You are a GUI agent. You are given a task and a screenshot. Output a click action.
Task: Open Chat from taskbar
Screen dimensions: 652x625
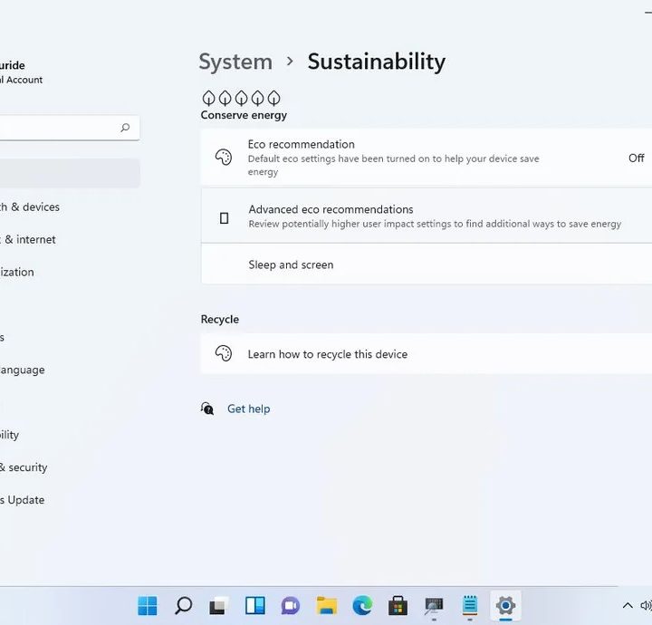click(291, 605)
